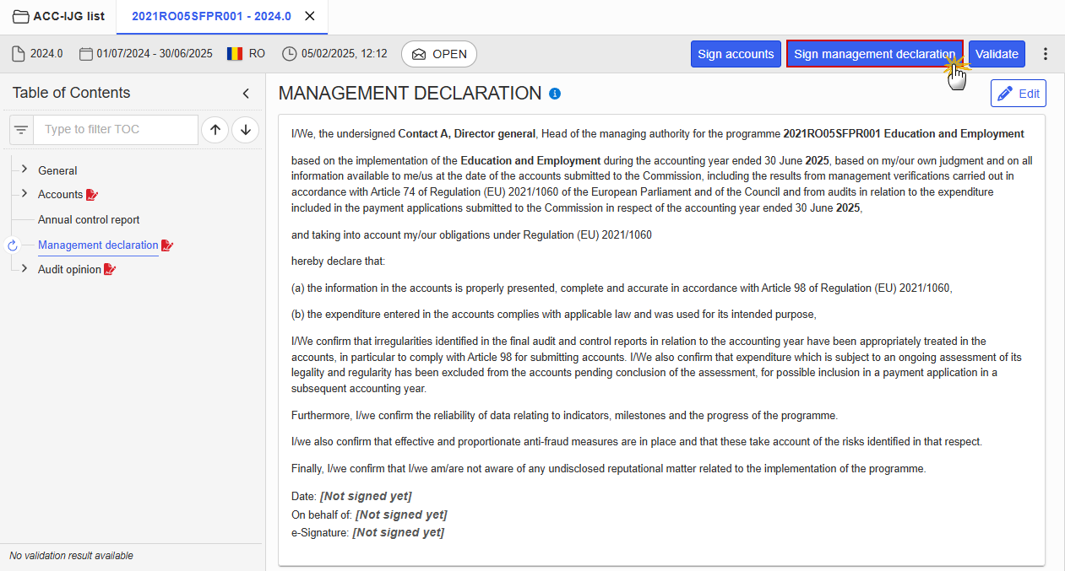Click the Date: [Not signed yet] line

351,496
